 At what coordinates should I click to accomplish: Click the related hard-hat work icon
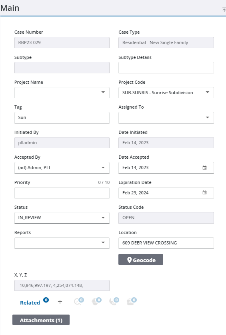pos(96,301)
